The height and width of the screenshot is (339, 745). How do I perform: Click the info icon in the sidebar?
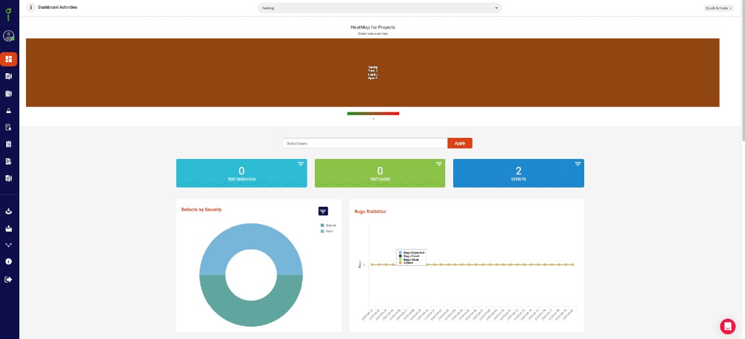(9, 262)
